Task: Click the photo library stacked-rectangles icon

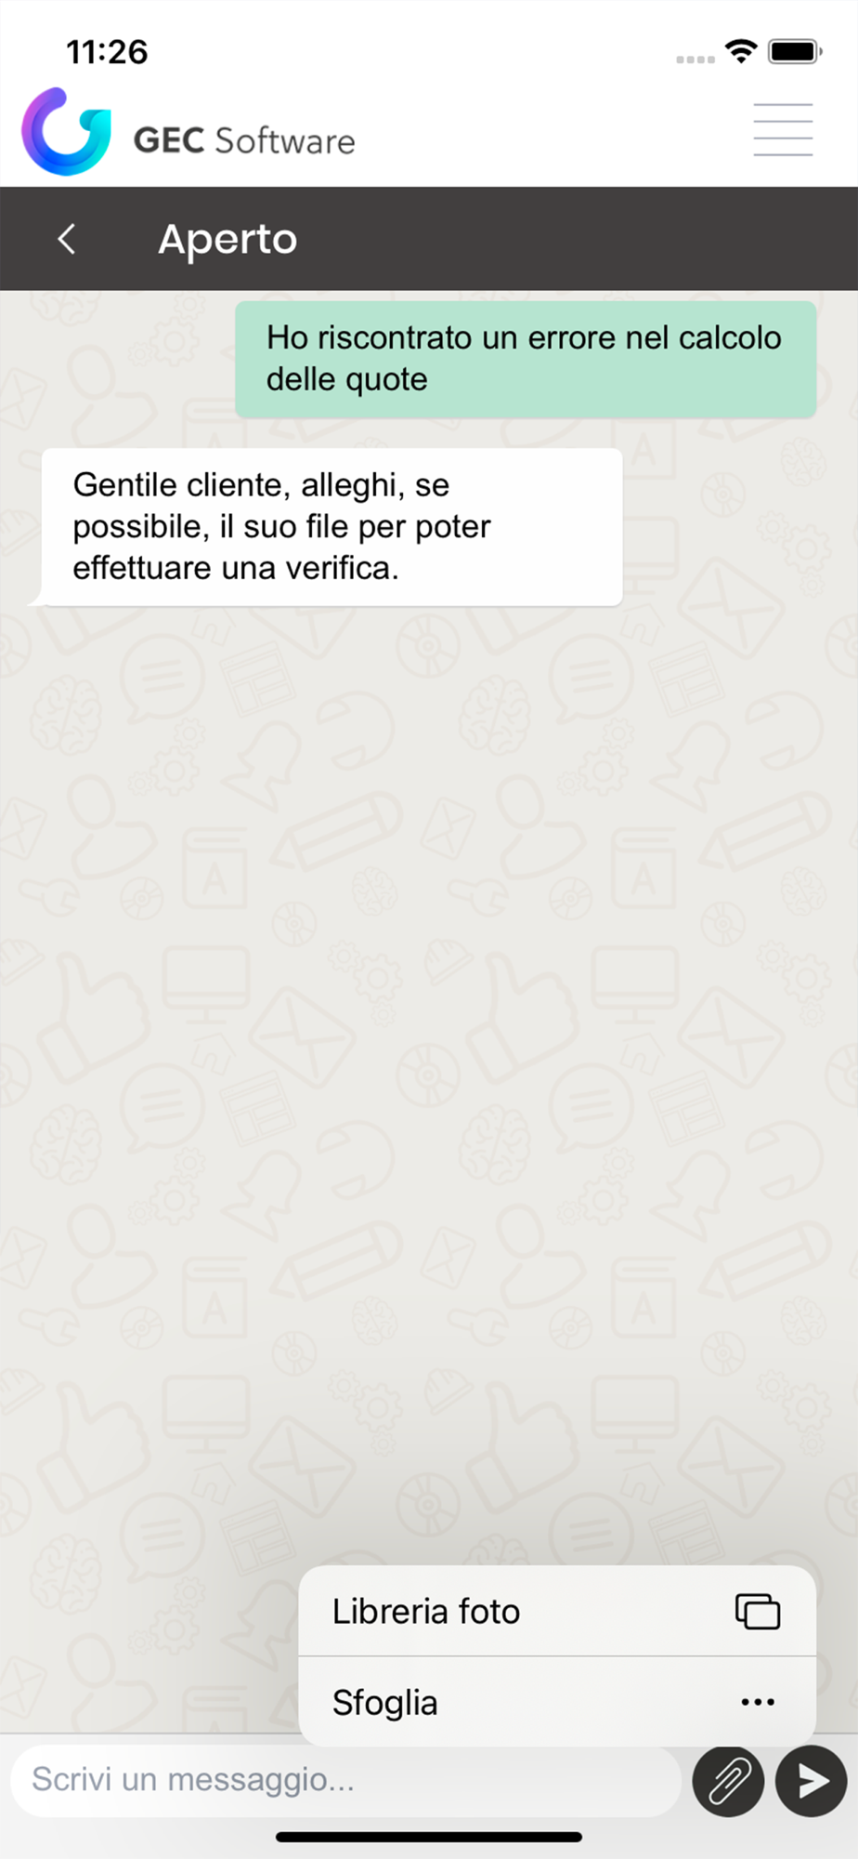Action: (758, 1611)
